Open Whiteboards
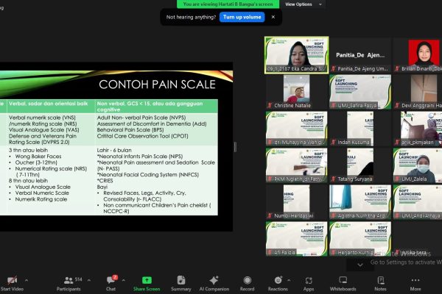This screenshot has width=442, height=294. (x=343, y=283)
